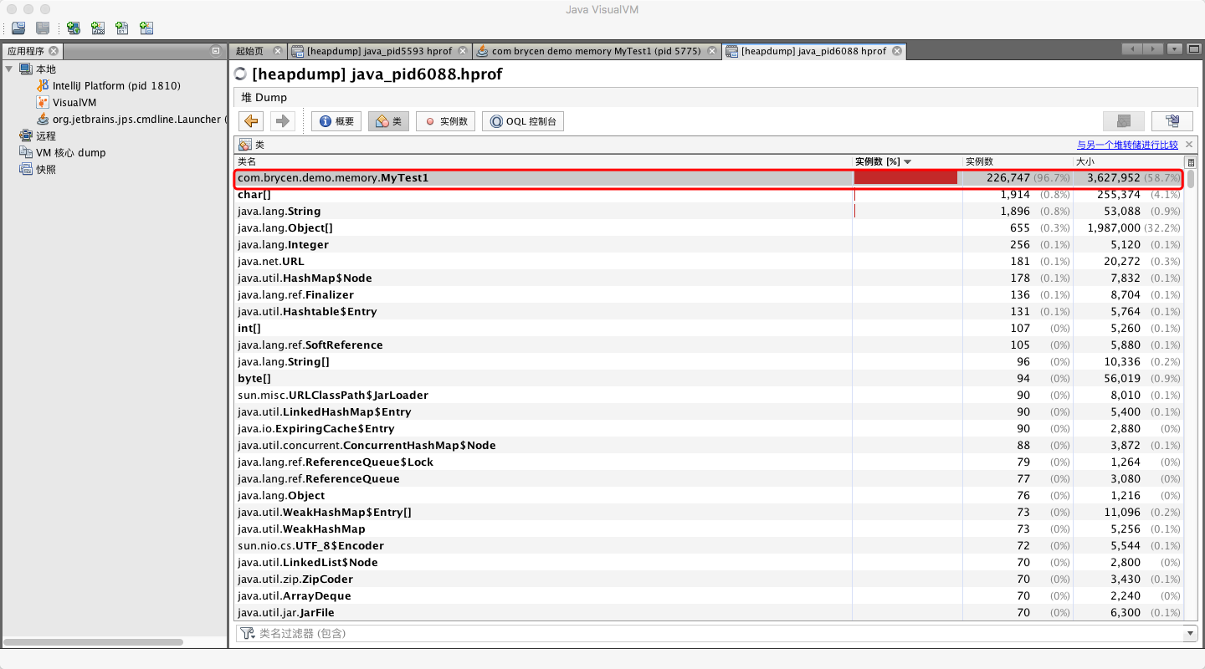Select the java.lang.String class row
Viewport: 1205px width, 669px height.
point(709,211)
